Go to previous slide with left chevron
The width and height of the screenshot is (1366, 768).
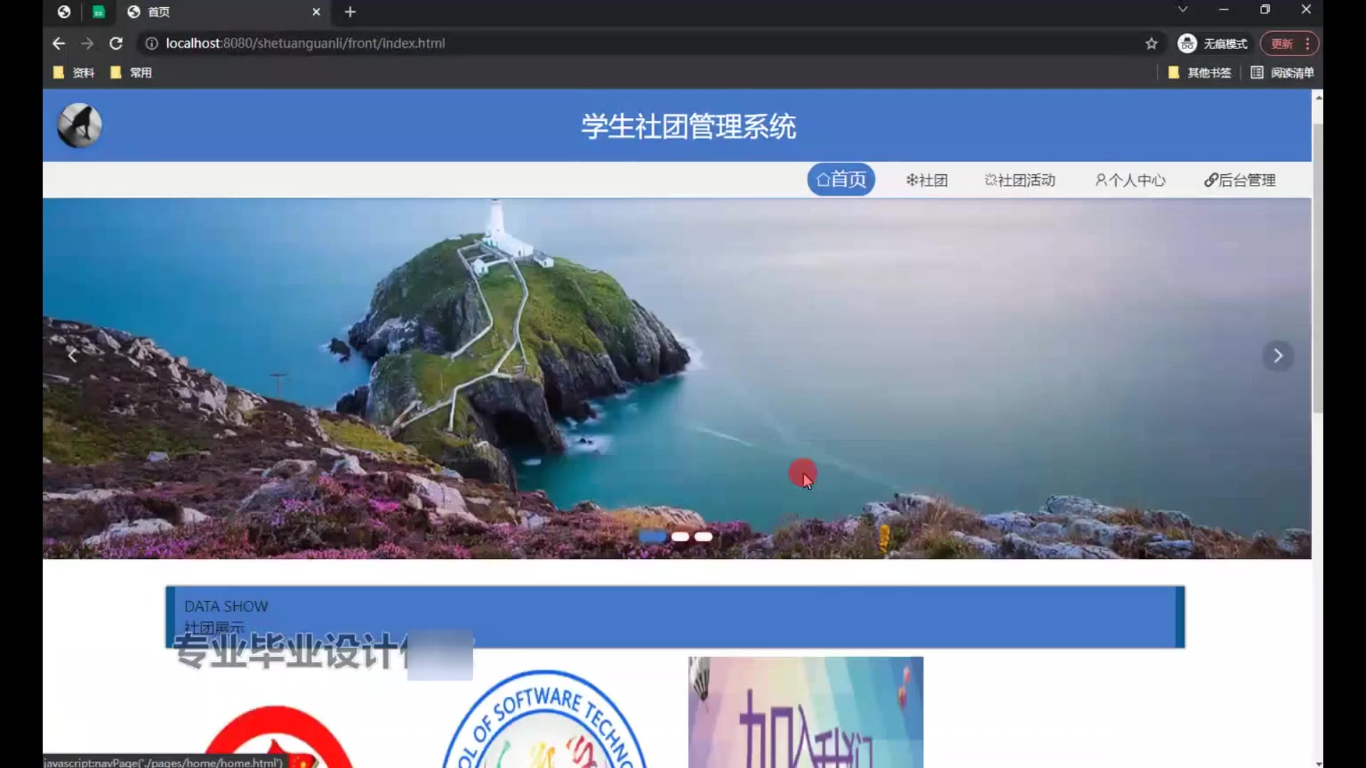72,356
